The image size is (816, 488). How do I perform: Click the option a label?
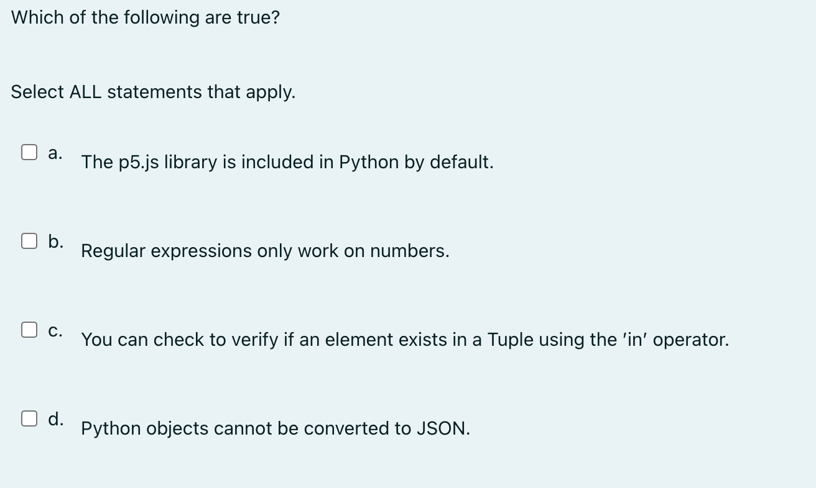56,152
